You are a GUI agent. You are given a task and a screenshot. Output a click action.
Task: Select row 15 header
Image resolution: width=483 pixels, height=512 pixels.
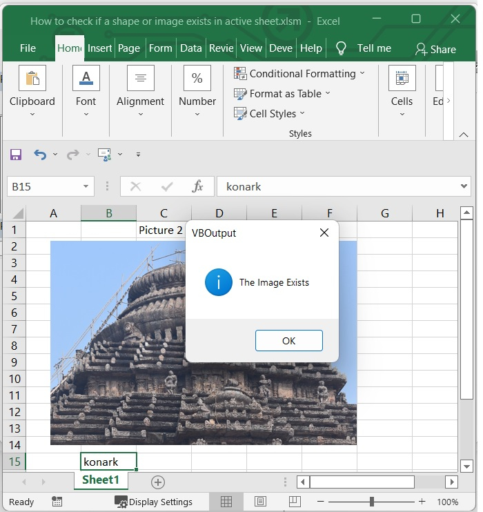click(x=14, y=462)
